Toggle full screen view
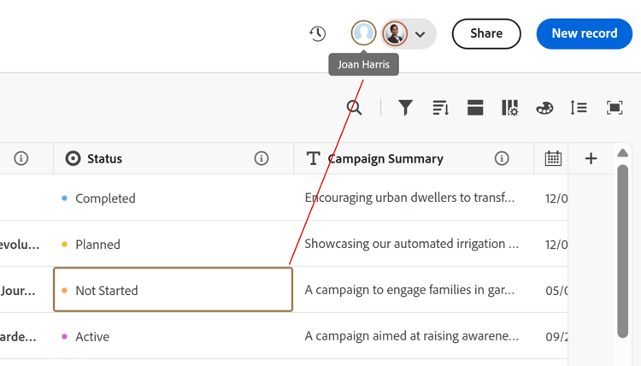Viewport: 641px width, 366px height. [615, 107]
